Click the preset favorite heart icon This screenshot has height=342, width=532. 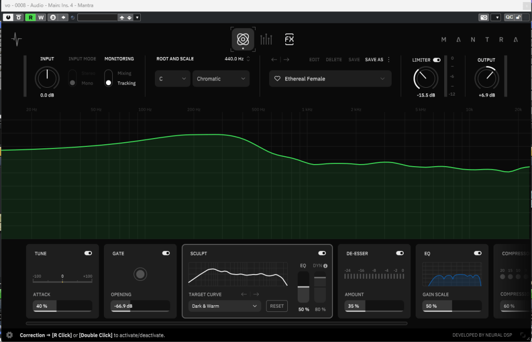[x=277, y=79]
